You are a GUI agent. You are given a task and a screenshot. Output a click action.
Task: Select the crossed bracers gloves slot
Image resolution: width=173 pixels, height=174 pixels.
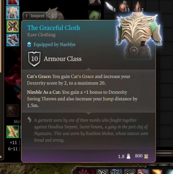(x=13, y=26)
